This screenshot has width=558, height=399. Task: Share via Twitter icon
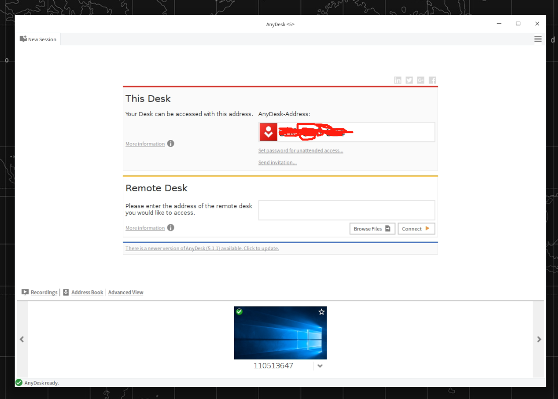point(409,80)
